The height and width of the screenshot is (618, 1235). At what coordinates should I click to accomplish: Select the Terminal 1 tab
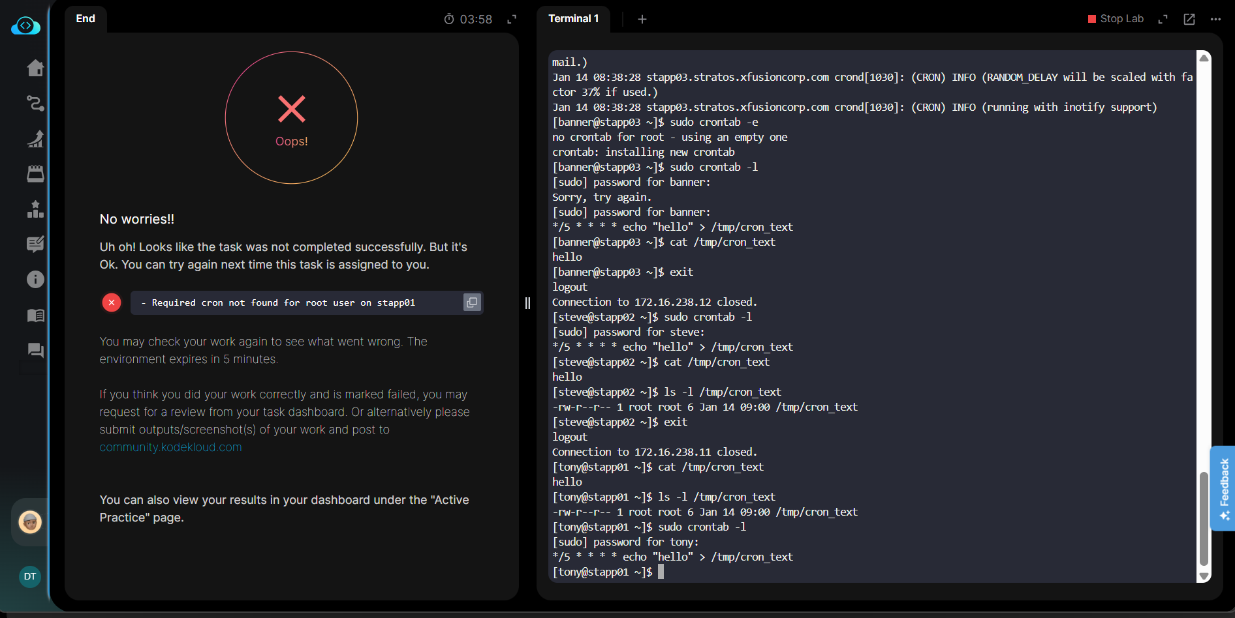click(573, 19)
